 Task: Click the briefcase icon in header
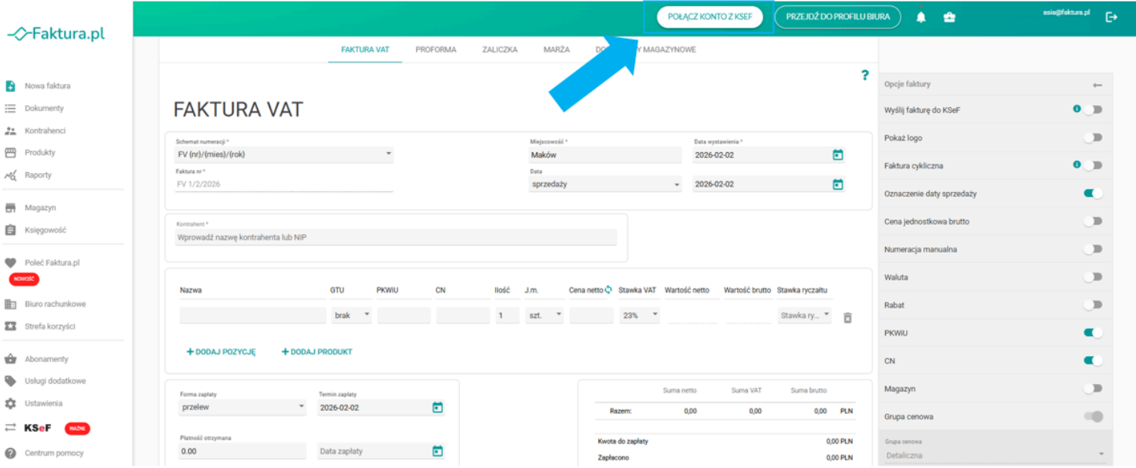tap(949, 17)
